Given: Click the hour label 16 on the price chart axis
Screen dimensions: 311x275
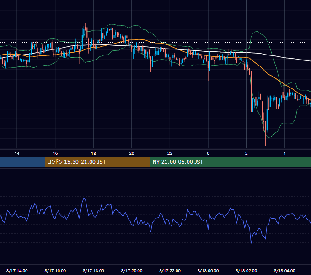Looking at the screenshot, I should pyautogui.click(x=55, y=154).
